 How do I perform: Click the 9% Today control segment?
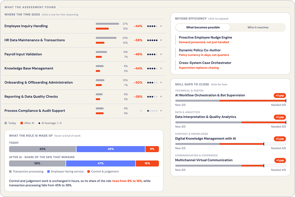click(152, 149)
